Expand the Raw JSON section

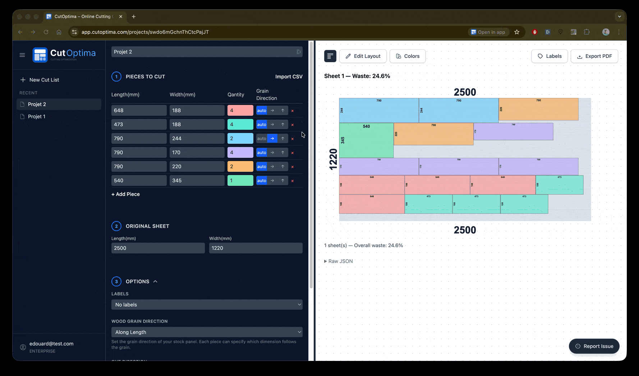[338, 261]
